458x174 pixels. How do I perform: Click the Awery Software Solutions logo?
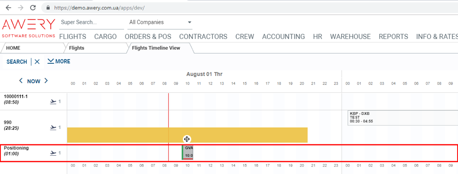click(28, 28)
